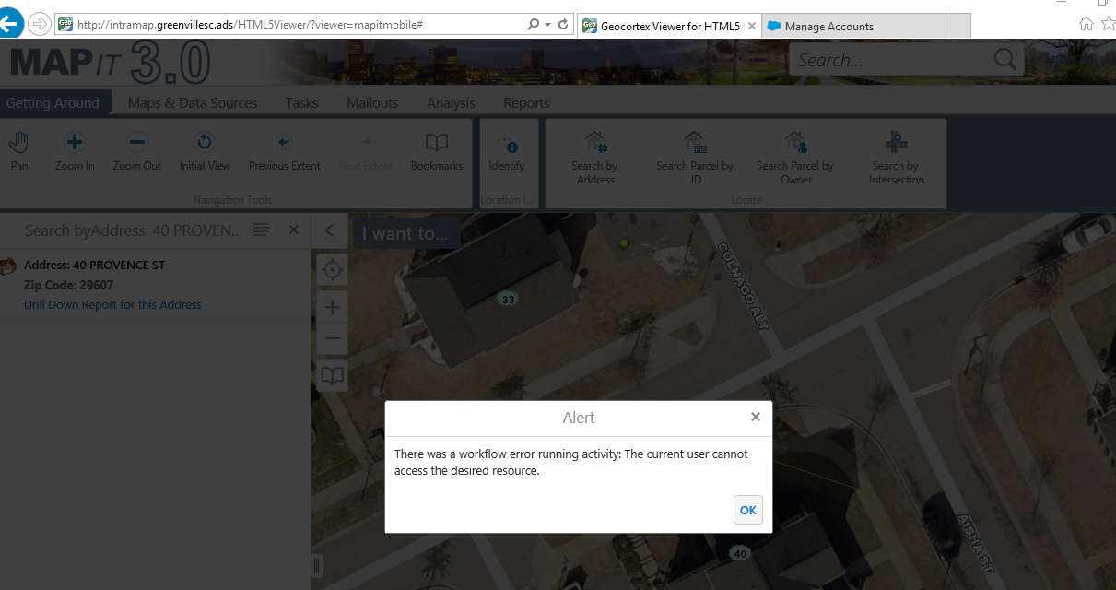Open Search Parcel by ID
Viewport: 1116px width, 590px height.
tap(695, 158)
